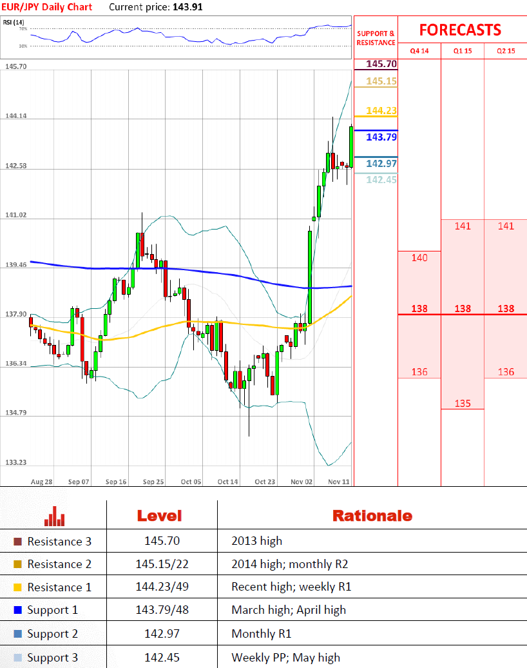The image size is (527, 668).
Task: Select the Resistance 1 row label
Action: 59,587
